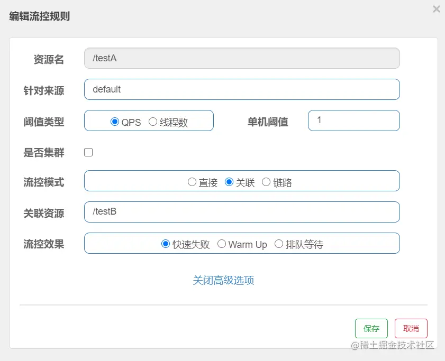Click the 单机阈值 label
The image size is (445, 361).
[x=268, y=122]
